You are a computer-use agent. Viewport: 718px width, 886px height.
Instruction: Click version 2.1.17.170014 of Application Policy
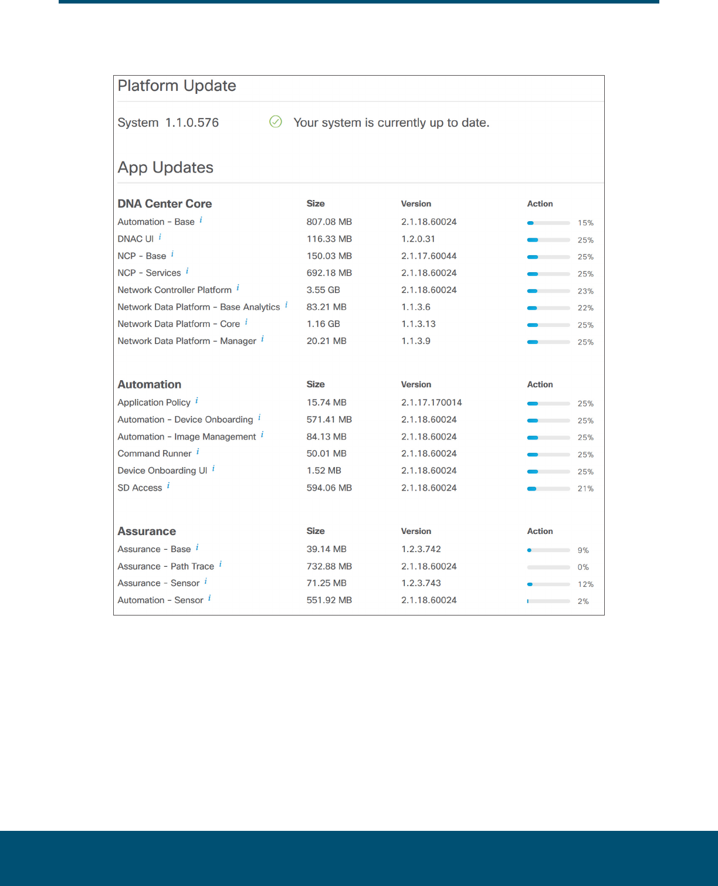pyautogui.click(x=432, y=403)
